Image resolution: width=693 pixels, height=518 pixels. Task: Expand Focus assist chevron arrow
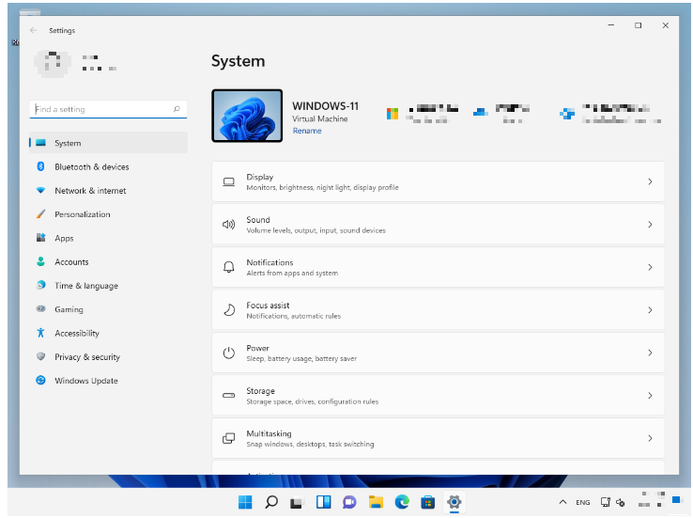[650, 310]
